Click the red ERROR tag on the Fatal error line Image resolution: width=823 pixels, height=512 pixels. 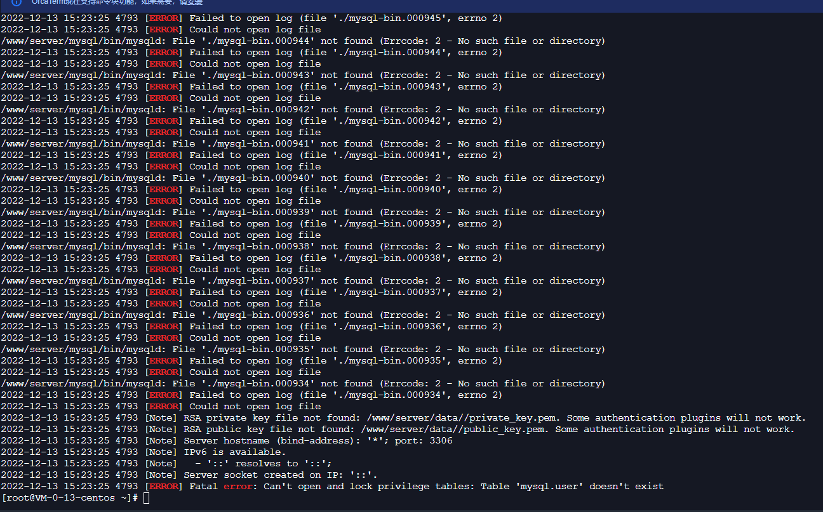click(x=164, y=487)
